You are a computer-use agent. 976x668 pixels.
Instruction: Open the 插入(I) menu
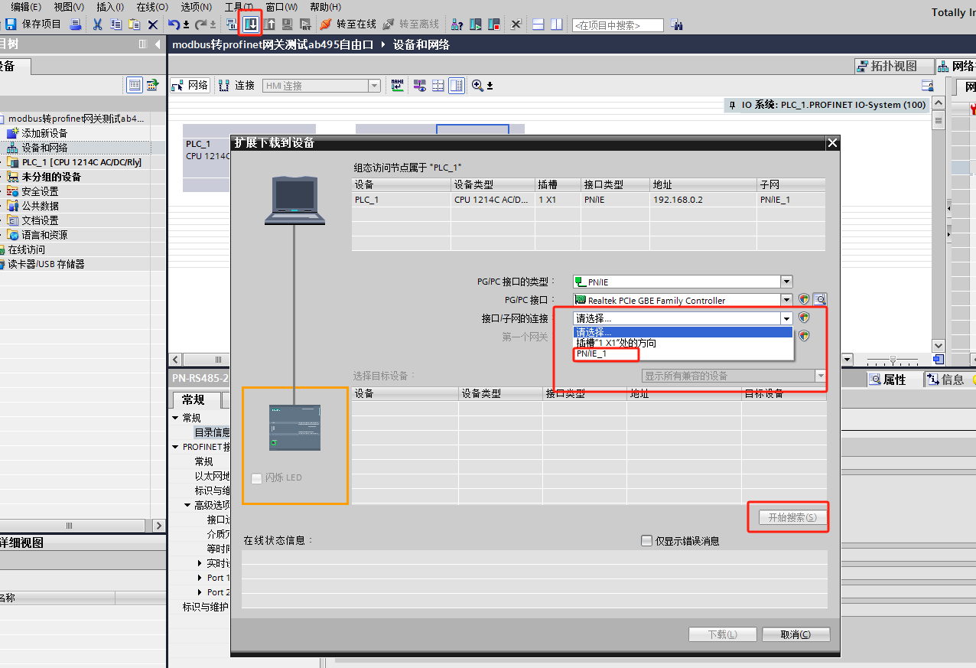click(x=110, y=7)
